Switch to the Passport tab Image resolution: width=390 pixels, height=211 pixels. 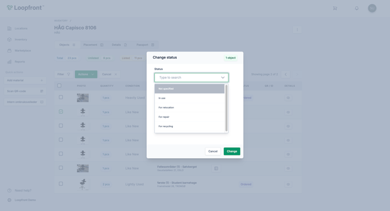click(145, 45)
